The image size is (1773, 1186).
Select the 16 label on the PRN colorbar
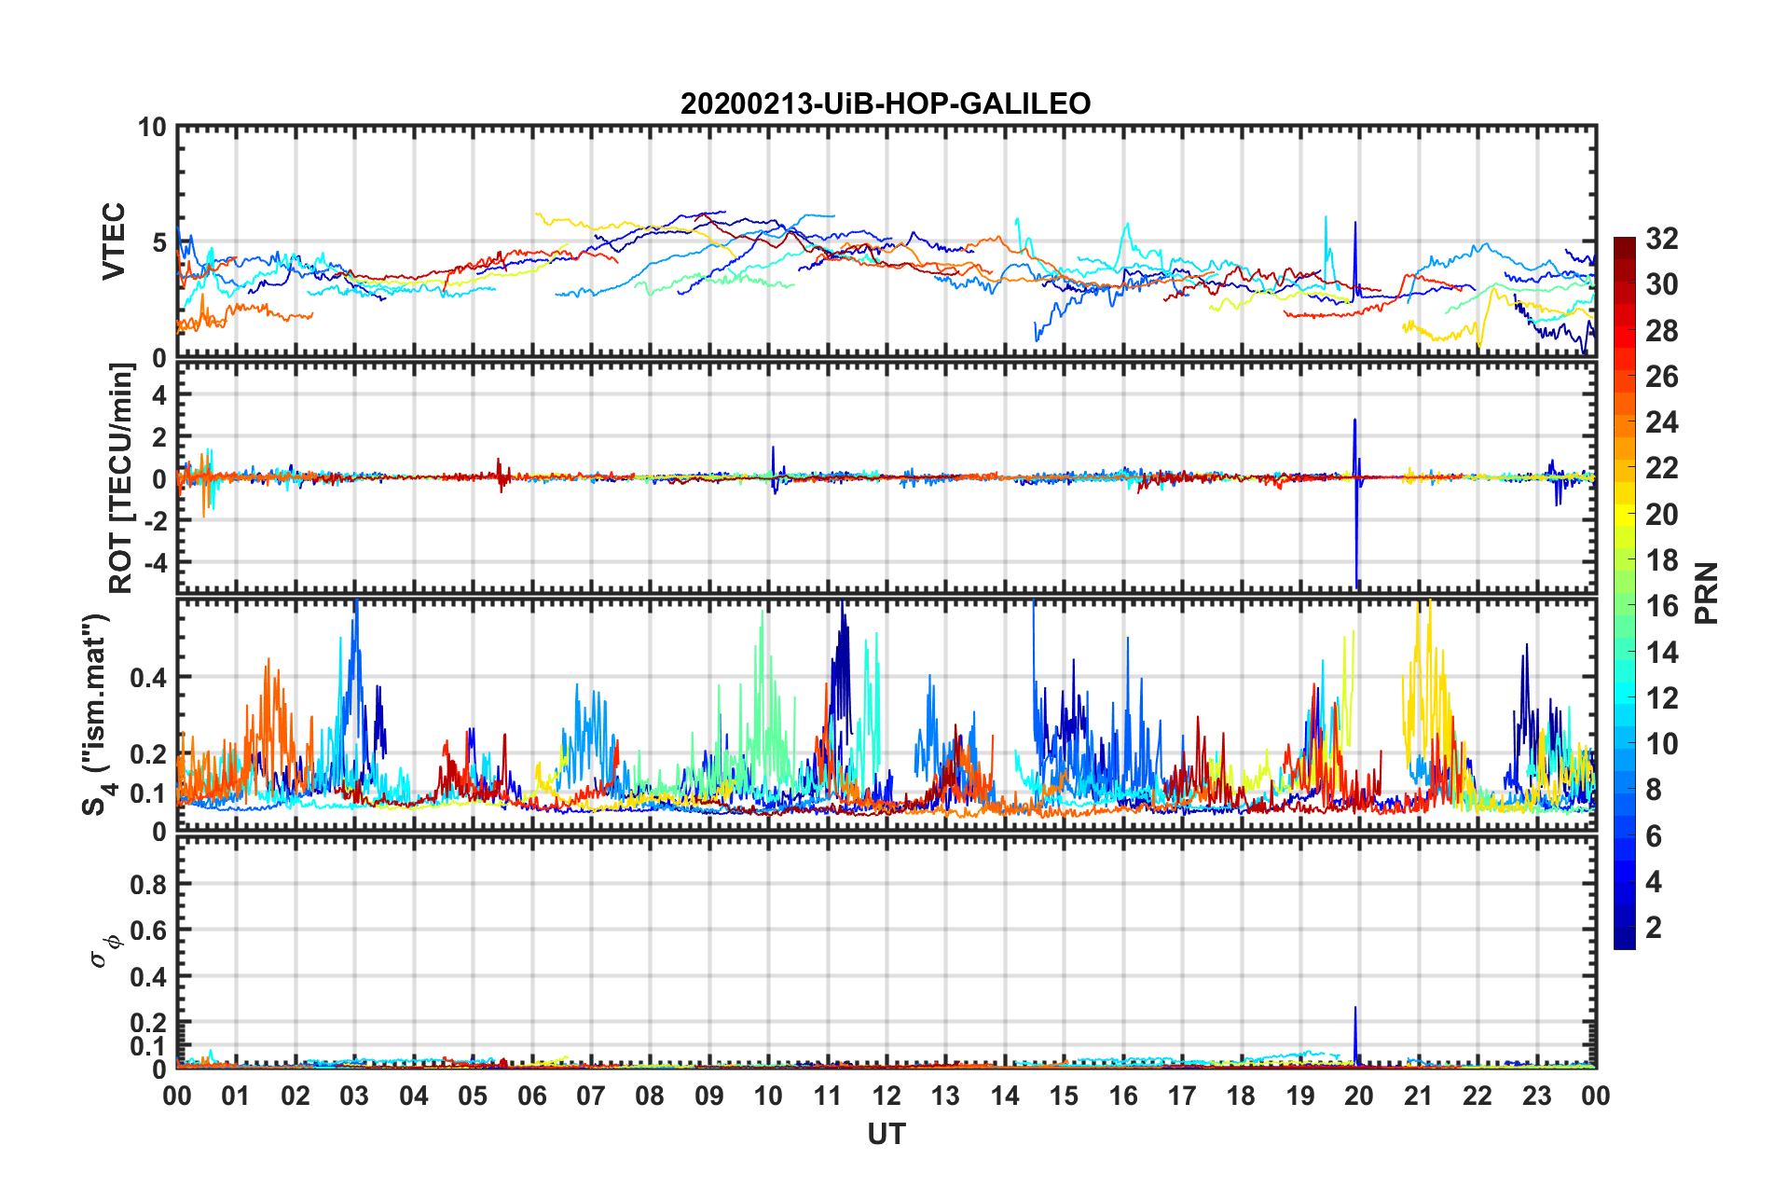tap(1662, 606)
